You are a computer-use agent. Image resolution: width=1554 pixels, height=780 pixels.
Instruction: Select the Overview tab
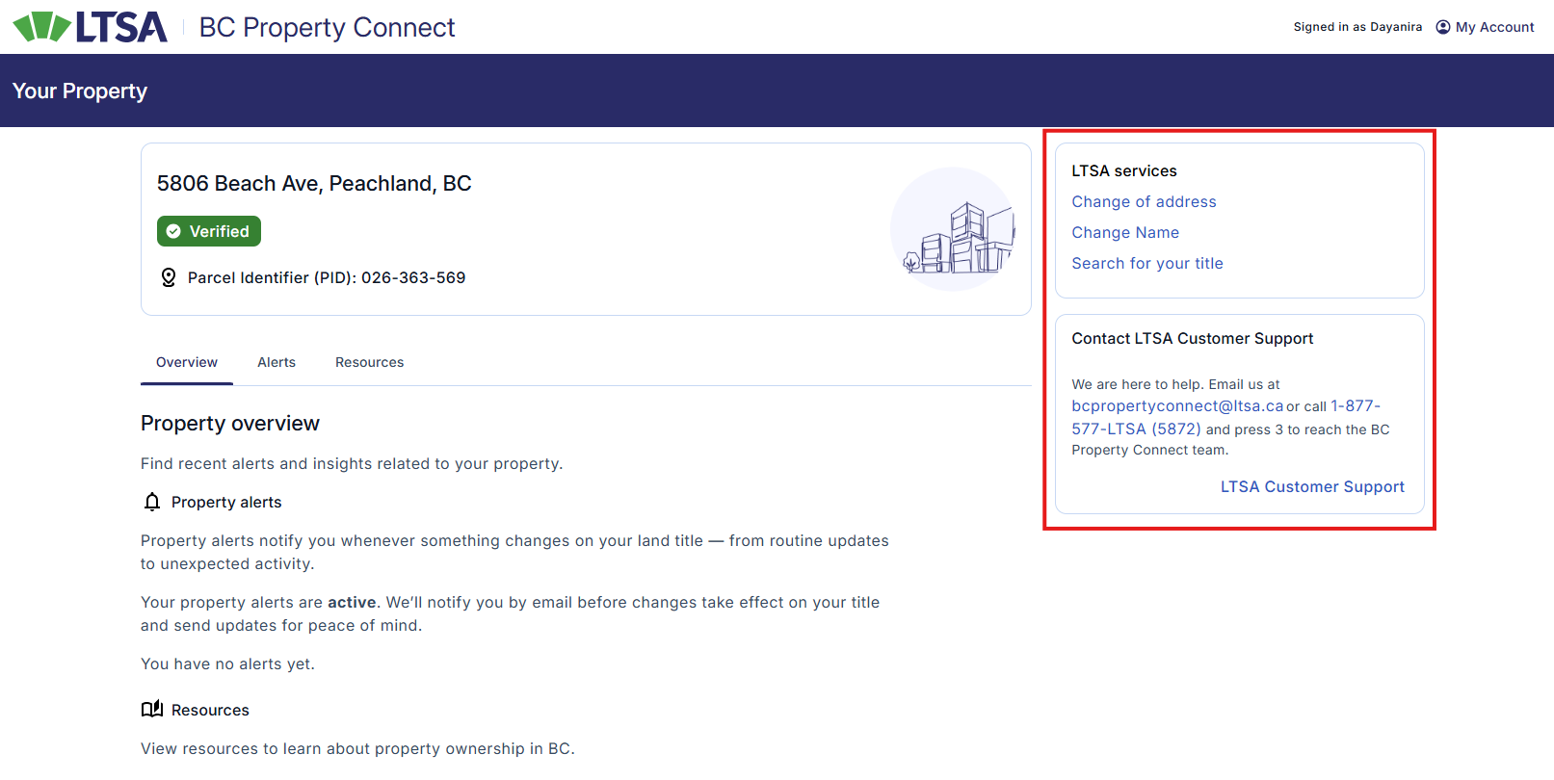pos(187,362)
